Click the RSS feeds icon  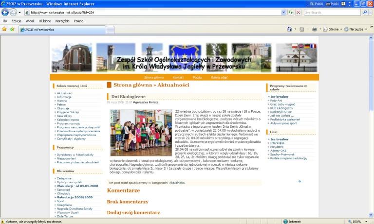(302, 29)
